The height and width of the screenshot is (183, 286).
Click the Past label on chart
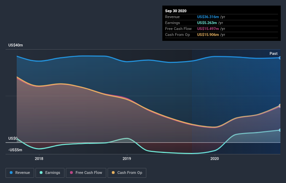273,53
